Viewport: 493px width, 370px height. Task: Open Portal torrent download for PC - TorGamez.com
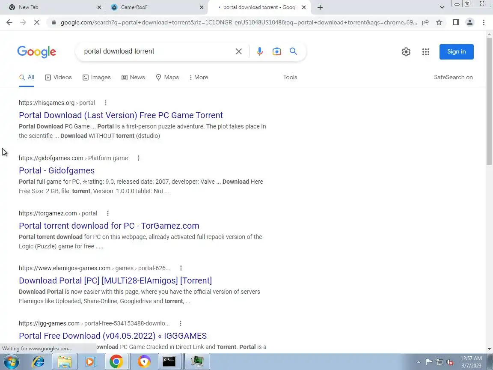(109, 226)
